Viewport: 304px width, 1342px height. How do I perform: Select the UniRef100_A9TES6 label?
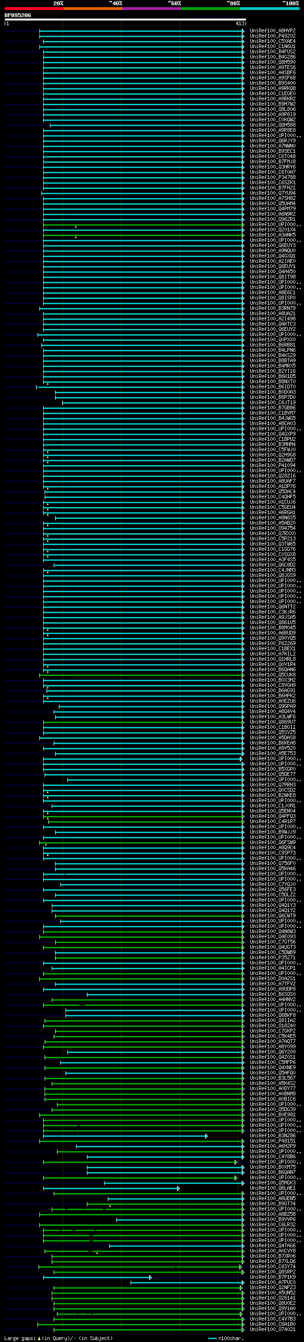(272, 67)
